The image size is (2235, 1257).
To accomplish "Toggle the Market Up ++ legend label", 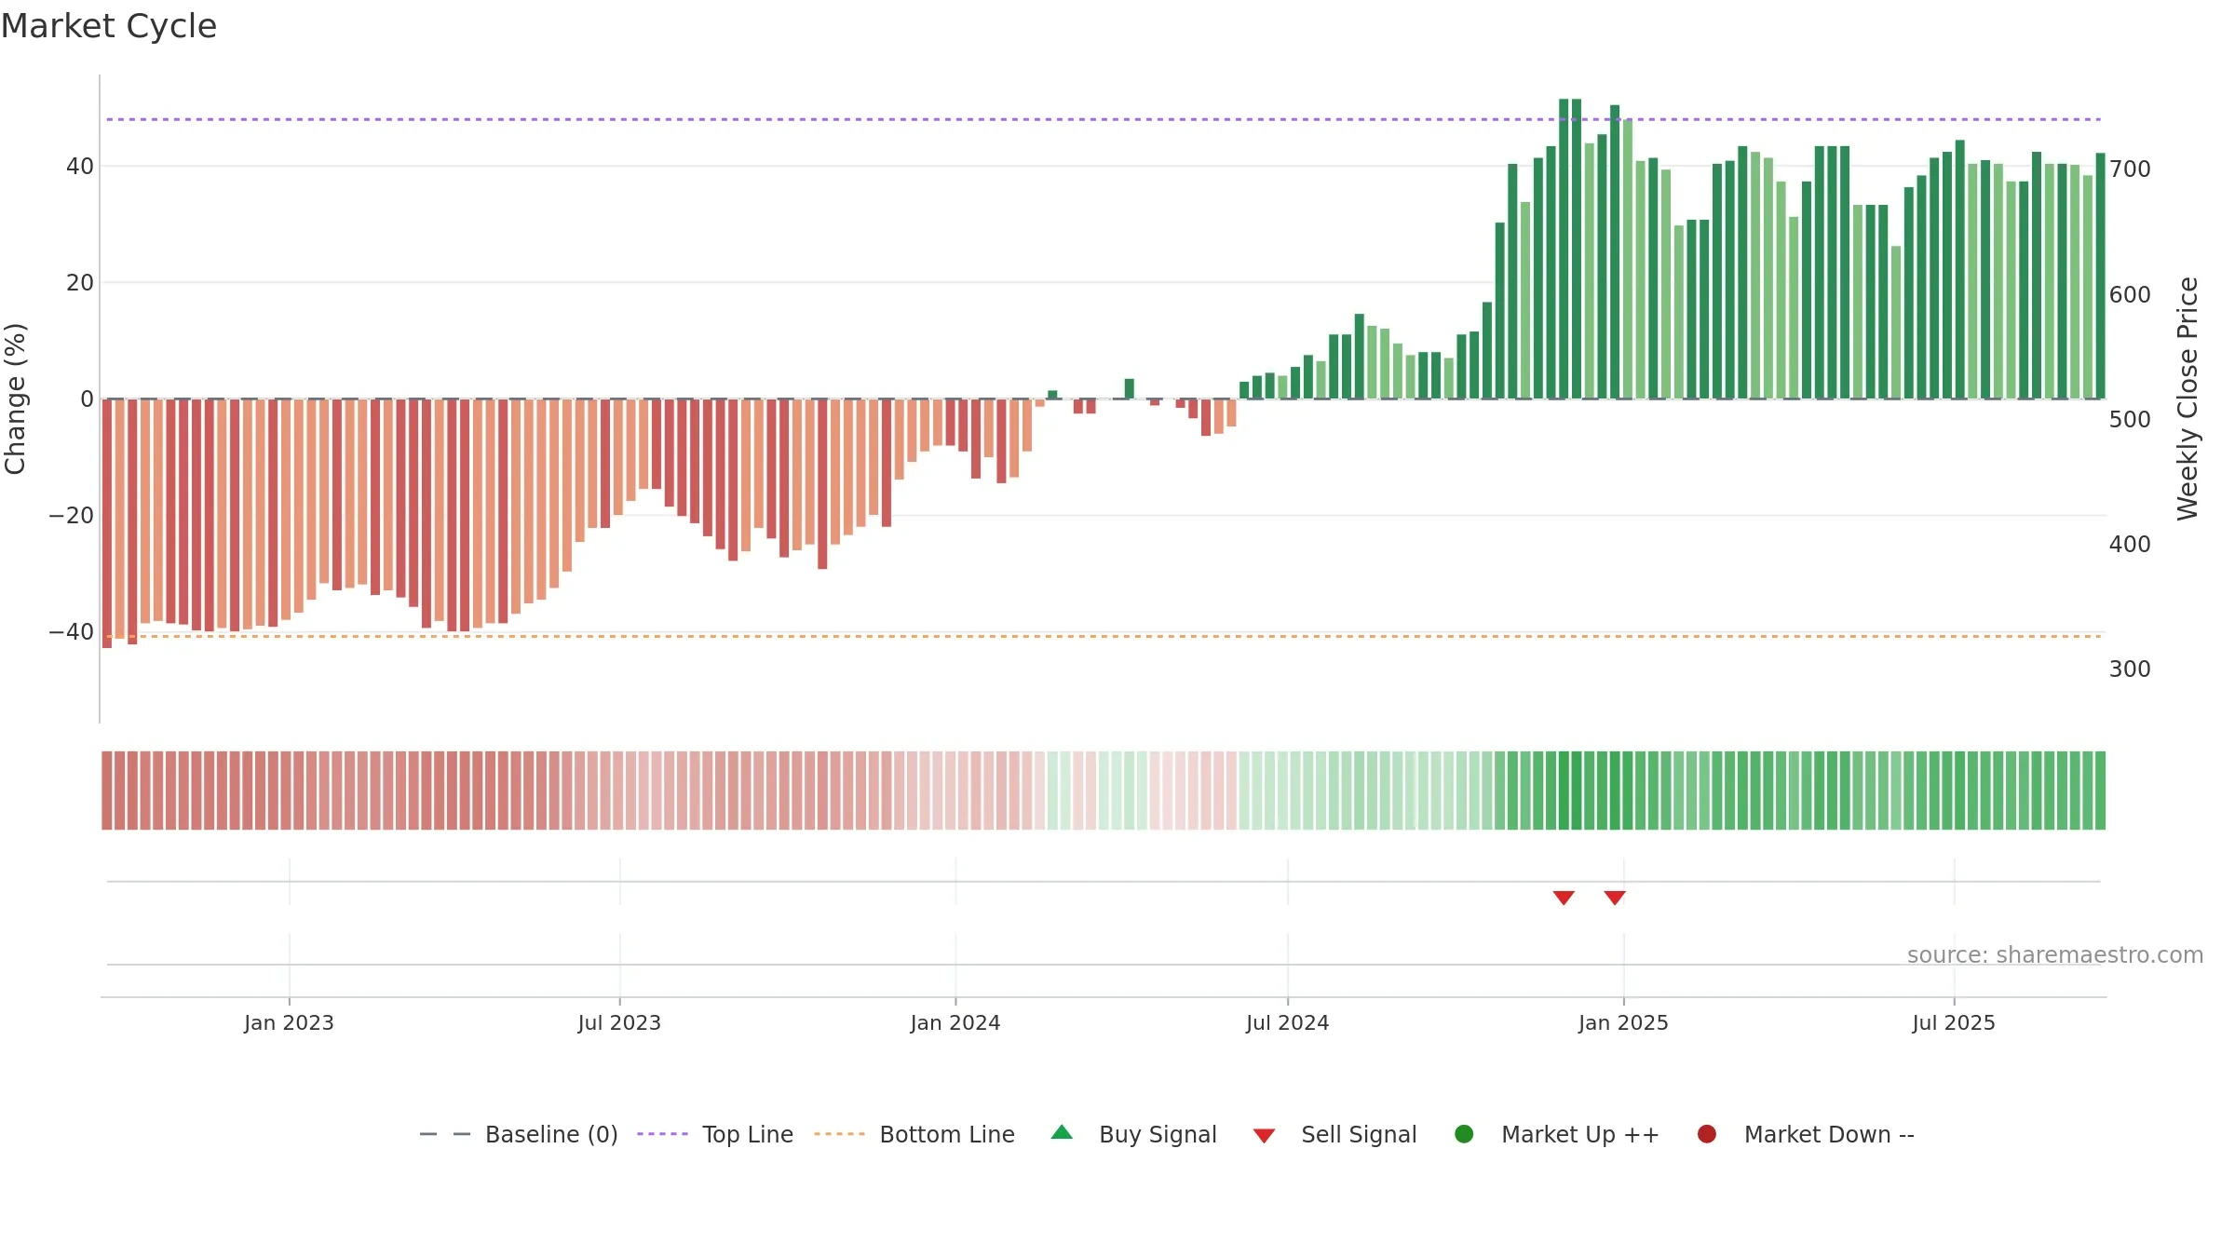I will click(1580, 1134).
